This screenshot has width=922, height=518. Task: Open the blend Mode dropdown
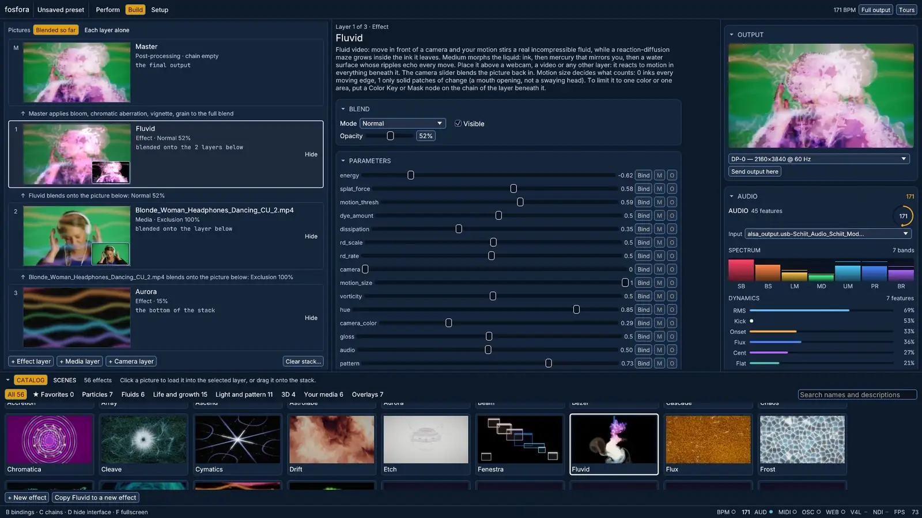click(402, 124)
